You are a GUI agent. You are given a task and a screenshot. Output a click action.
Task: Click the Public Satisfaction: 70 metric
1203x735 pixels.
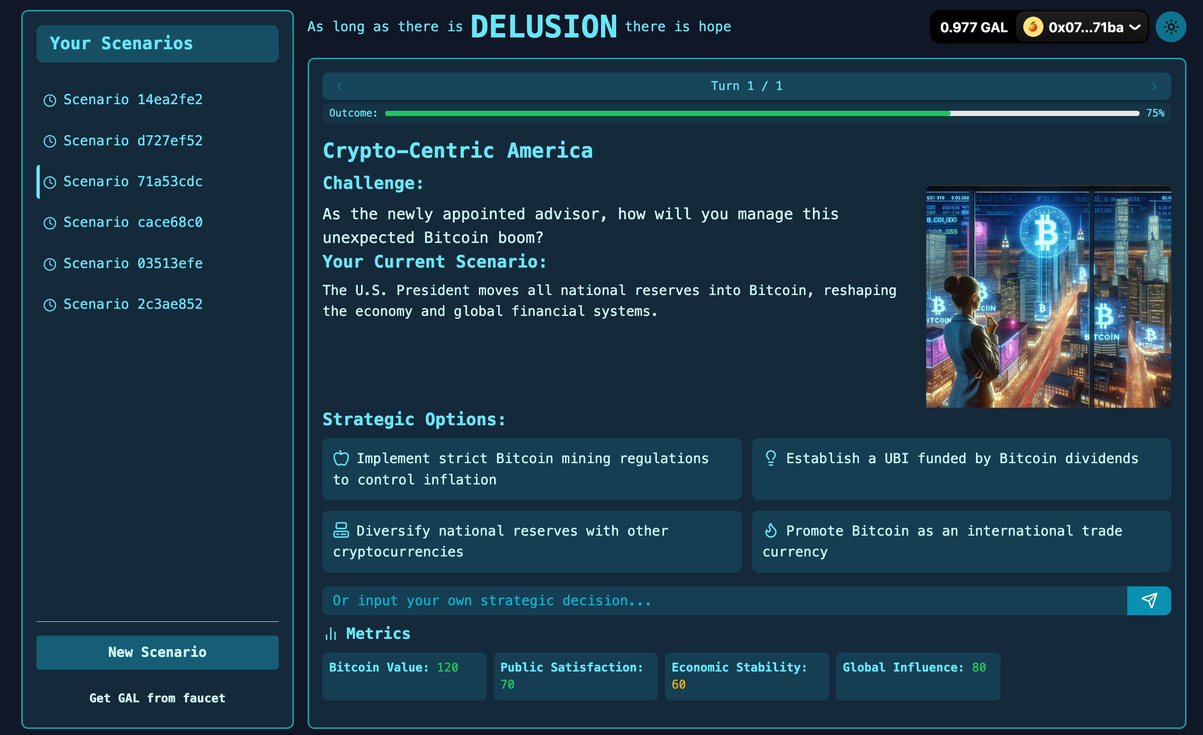click(x=575, y=676)
